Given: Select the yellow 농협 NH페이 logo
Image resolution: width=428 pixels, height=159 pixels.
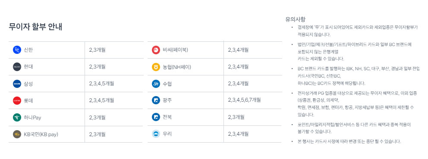Looking at the screenshot, I should tap(156, 67).
